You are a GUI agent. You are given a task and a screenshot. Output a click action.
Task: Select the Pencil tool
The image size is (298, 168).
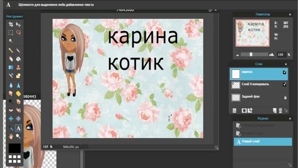[11, 50]
